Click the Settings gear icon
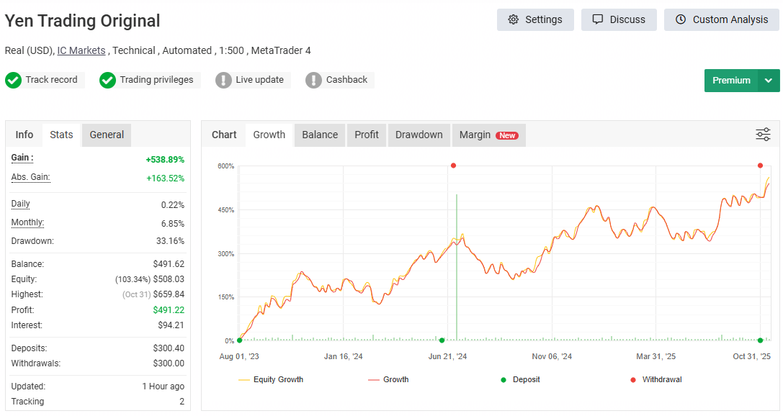Image resolution: width=783 pixels, height=416 pixels. (513, 19)
